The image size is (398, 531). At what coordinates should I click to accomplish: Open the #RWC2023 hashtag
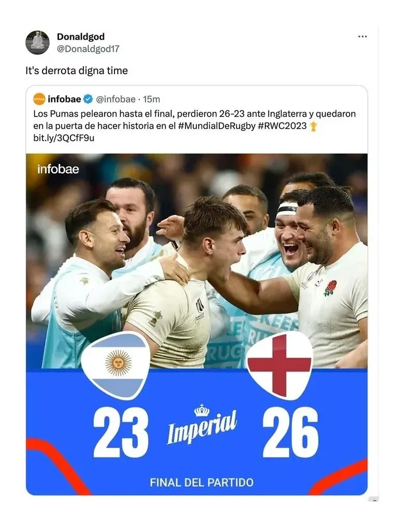[282, 126]
